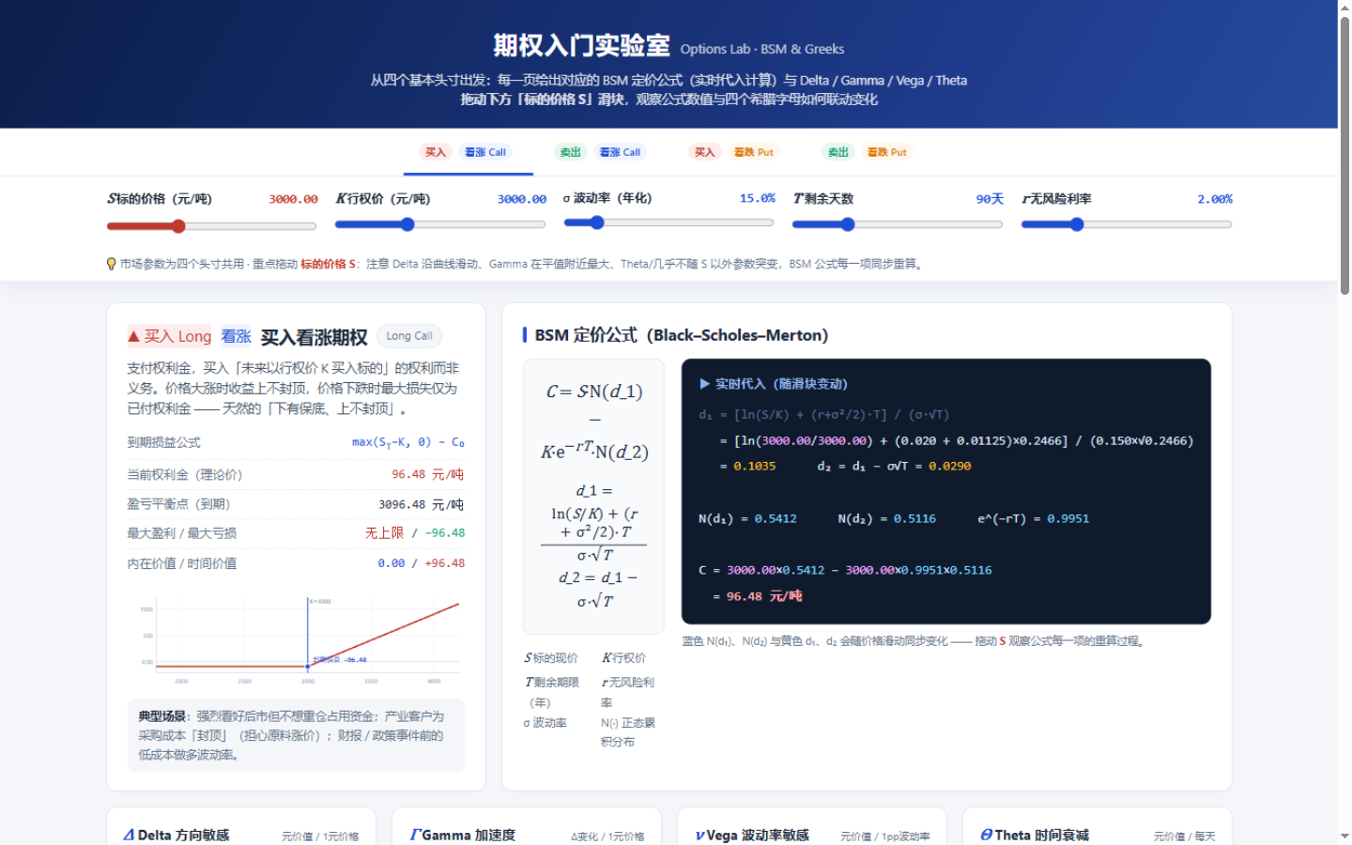Click the N(d₁) = 0.5412 result
Image resolution: width=1352 pixels, height=845 pixels.
747,518
